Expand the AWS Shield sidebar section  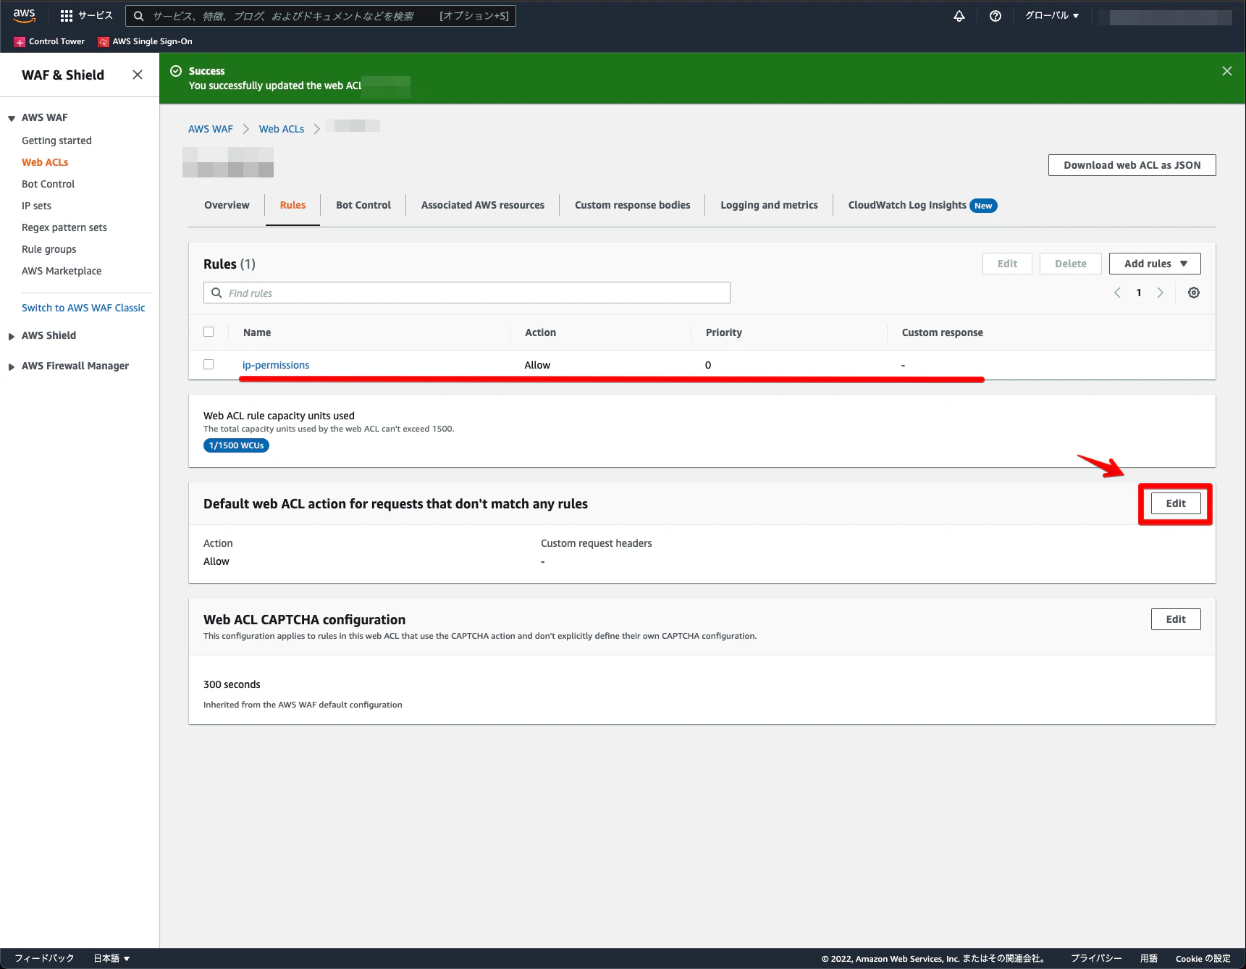[x=12, y=336]
